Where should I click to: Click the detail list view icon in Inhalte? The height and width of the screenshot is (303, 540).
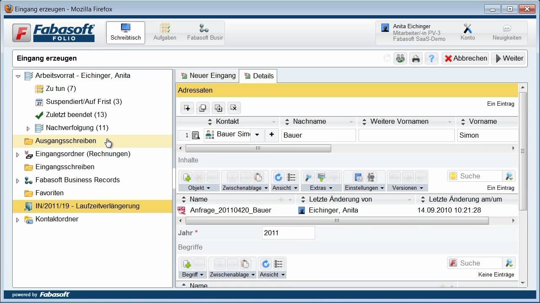(x=292, y=177)
